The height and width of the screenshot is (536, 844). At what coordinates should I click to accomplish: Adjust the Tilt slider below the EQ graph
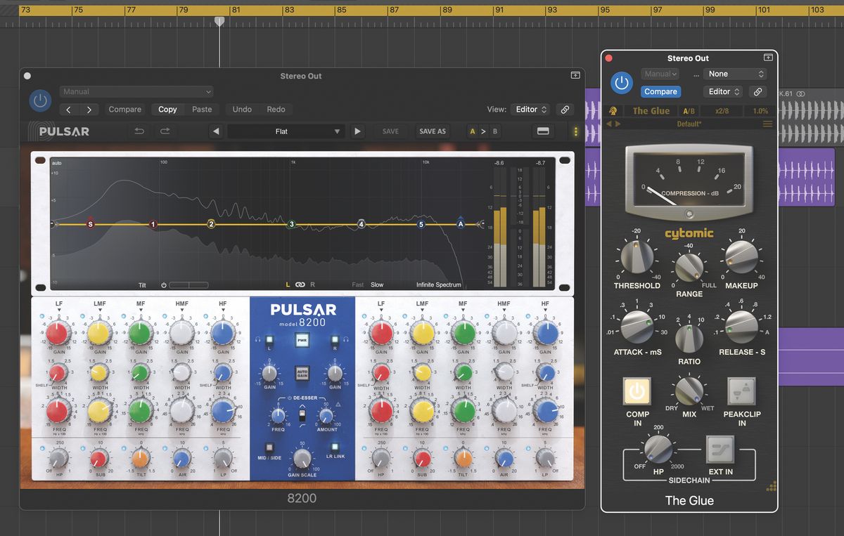[x=190, y=285]
